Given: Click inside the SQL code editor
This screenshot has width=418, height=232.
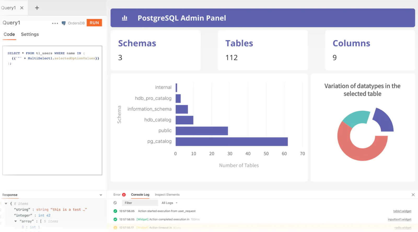Looking at the screenshot, I should 52,110.
